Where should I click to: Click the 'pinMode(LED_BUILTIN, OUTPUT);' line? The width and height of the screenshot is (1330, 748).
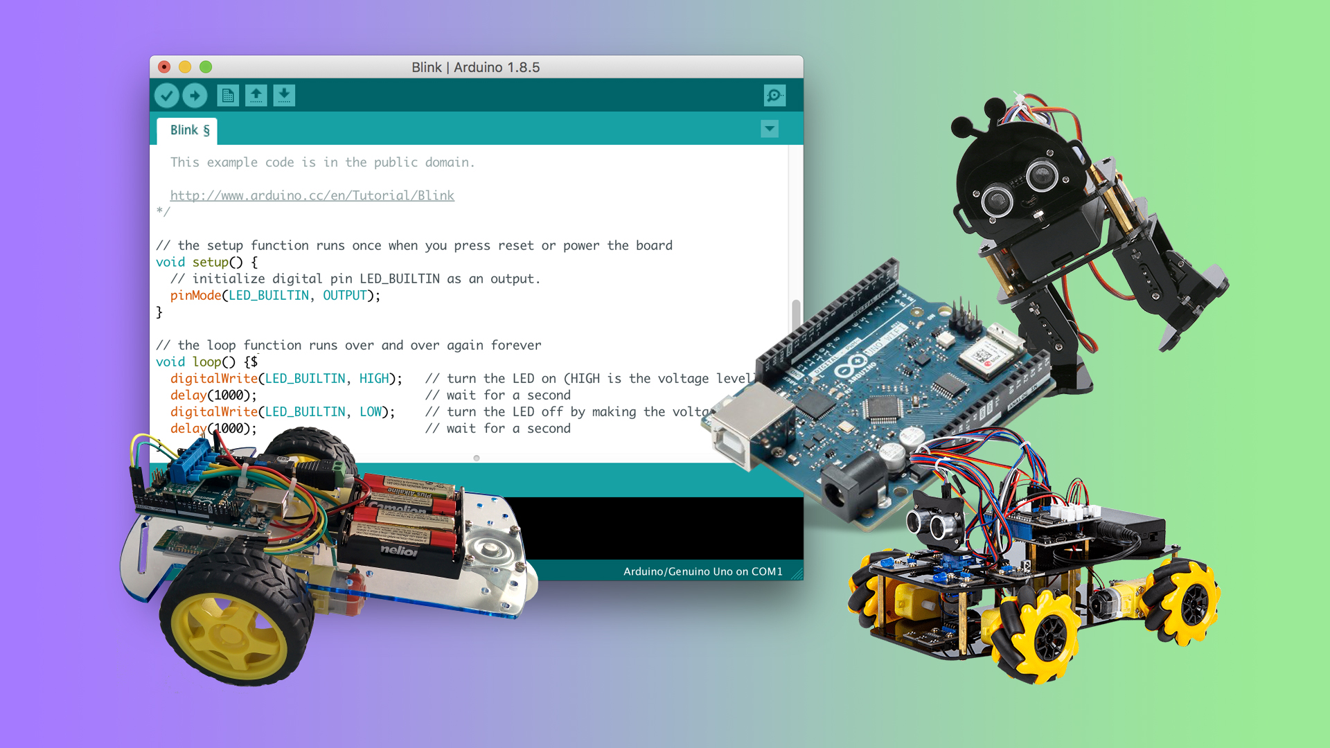point(276,296)
